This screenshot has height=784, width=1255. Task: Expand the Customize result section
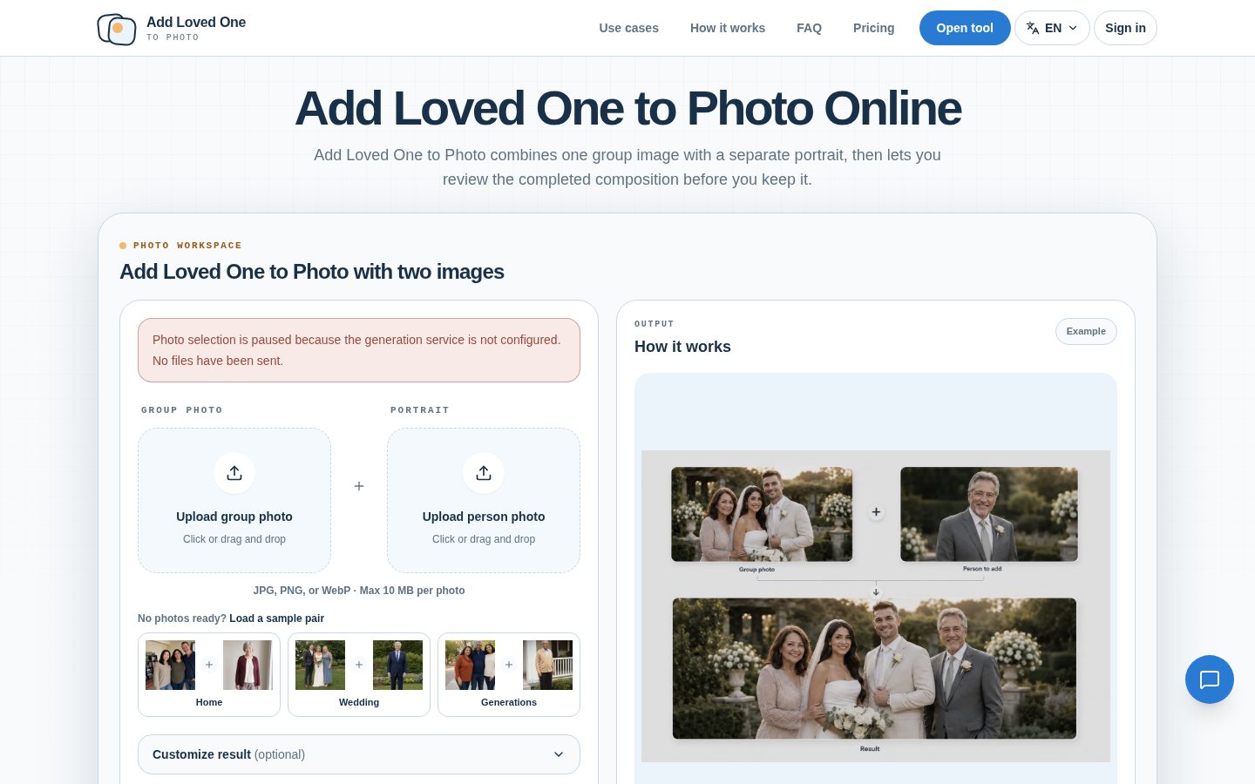[x=359, y=754]
